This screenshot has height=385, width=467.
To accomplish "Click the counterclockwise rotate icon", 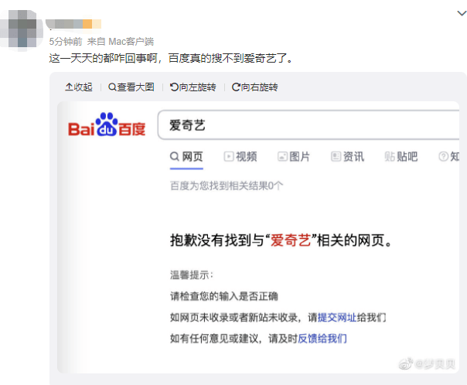I will [174, 87].
